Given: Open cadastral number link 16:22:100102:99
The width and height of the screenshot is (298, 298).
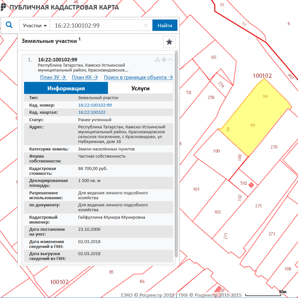Looking at the screenshot, I should coord(95,105).
